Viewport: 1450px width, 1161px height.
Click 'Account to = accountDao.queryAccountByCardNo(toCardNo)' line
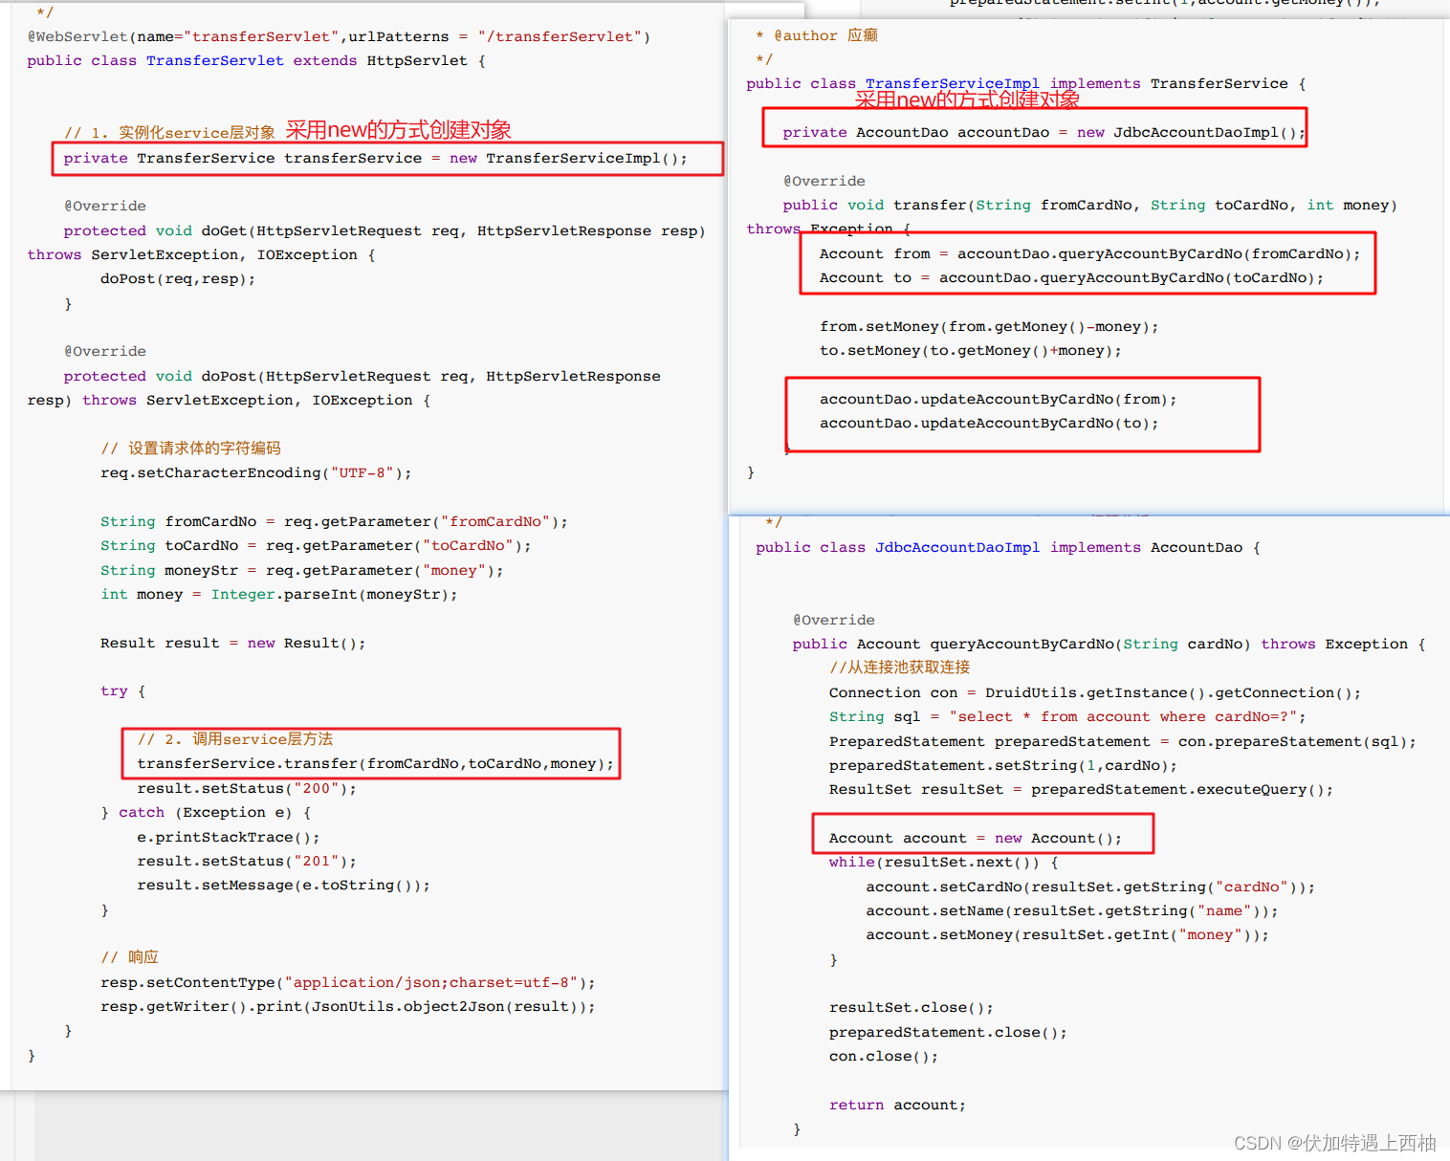(1072, 277)
